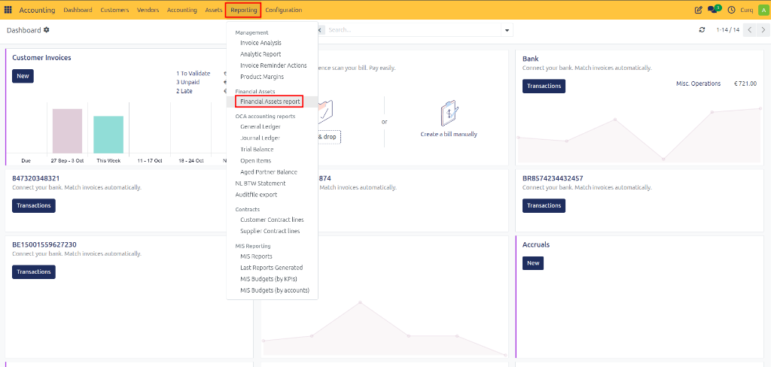Click the 3 Unpaid link

point(187,82)
